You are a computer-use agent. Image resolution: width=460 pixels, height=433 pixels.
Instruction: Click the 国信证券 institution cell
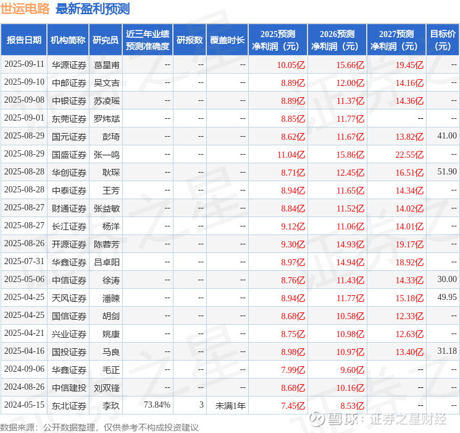pos(69,316)
